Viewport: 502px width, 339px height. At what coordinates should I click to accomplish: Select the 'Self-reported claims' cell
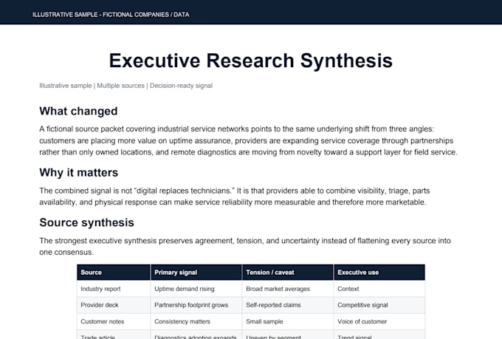288,305
